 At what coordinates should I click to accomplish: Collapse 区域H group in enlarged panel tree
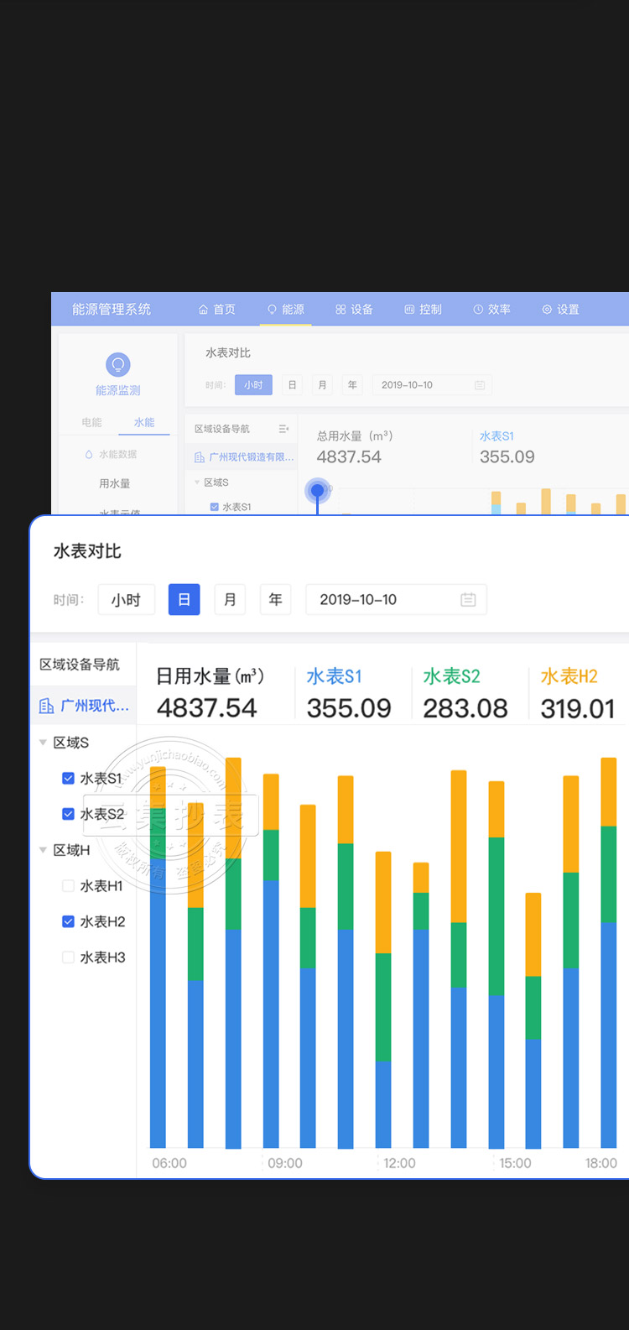(x=43, y=850)
